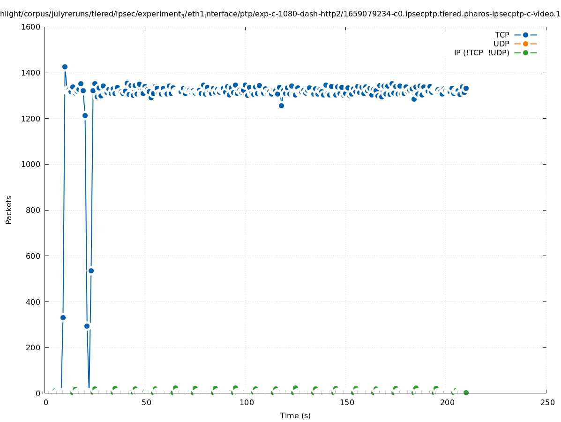Click the TCP point near 1213 packets

[x=85, y=115]
